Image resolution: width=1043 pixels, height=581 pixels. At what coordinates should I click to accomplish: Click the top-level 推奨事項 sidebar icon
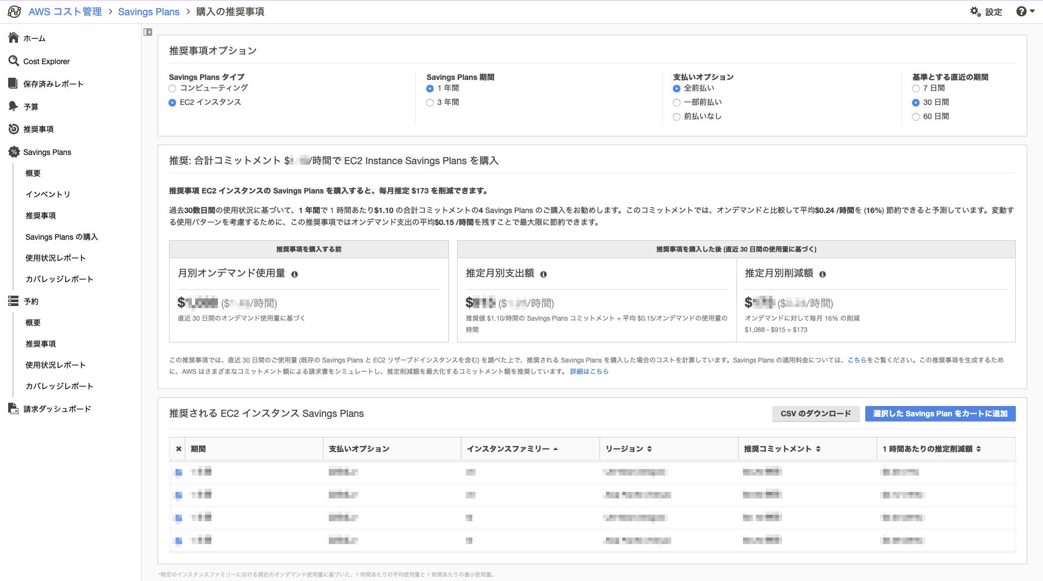(x=14, y=129)
